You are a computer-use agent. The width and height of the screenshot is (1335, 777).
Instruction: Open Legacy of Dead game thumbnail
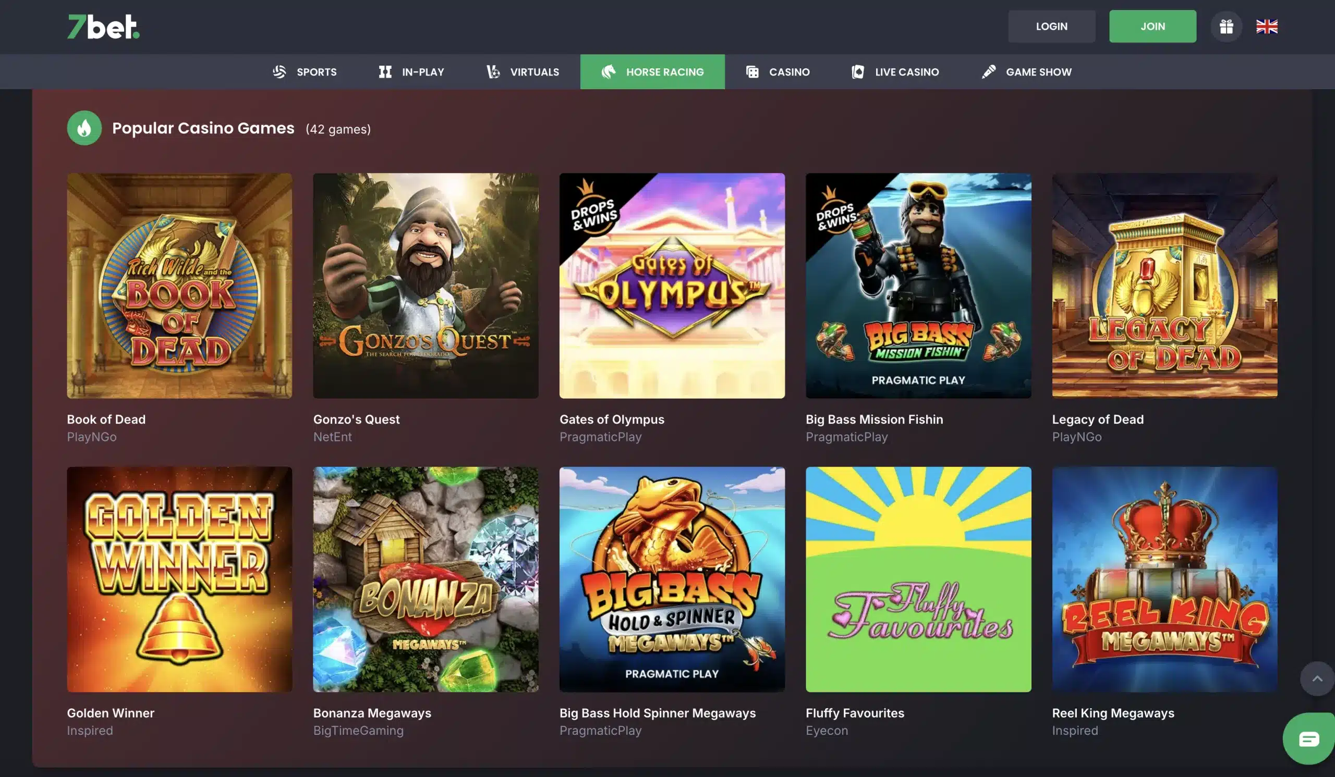click(x=1165, y=286)
